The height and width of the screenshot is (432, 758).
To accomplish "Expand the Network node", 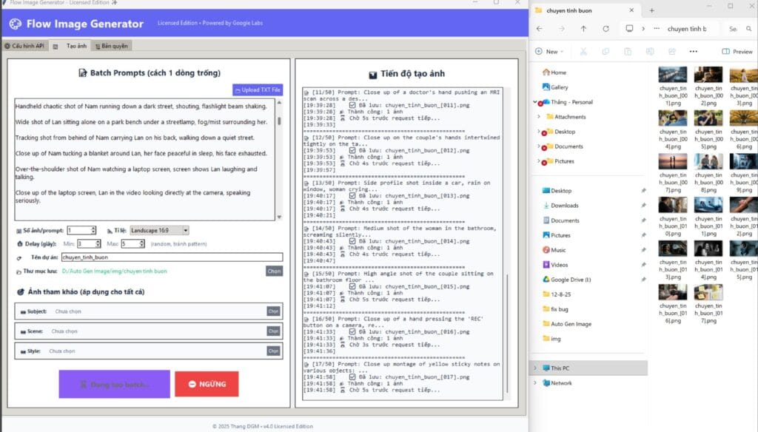I will click(x=535, y=383).
